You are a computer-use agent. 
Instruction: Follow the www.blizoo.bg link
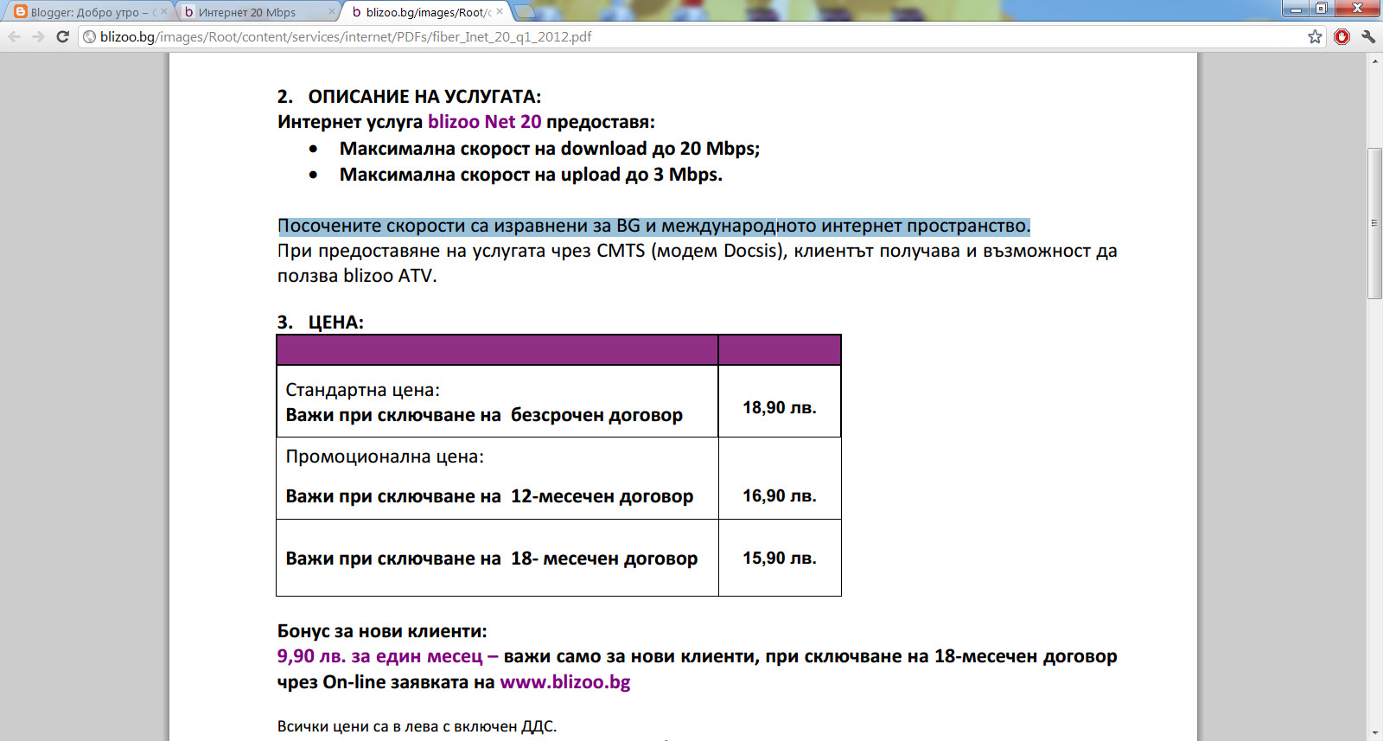(x=565, y=682)
